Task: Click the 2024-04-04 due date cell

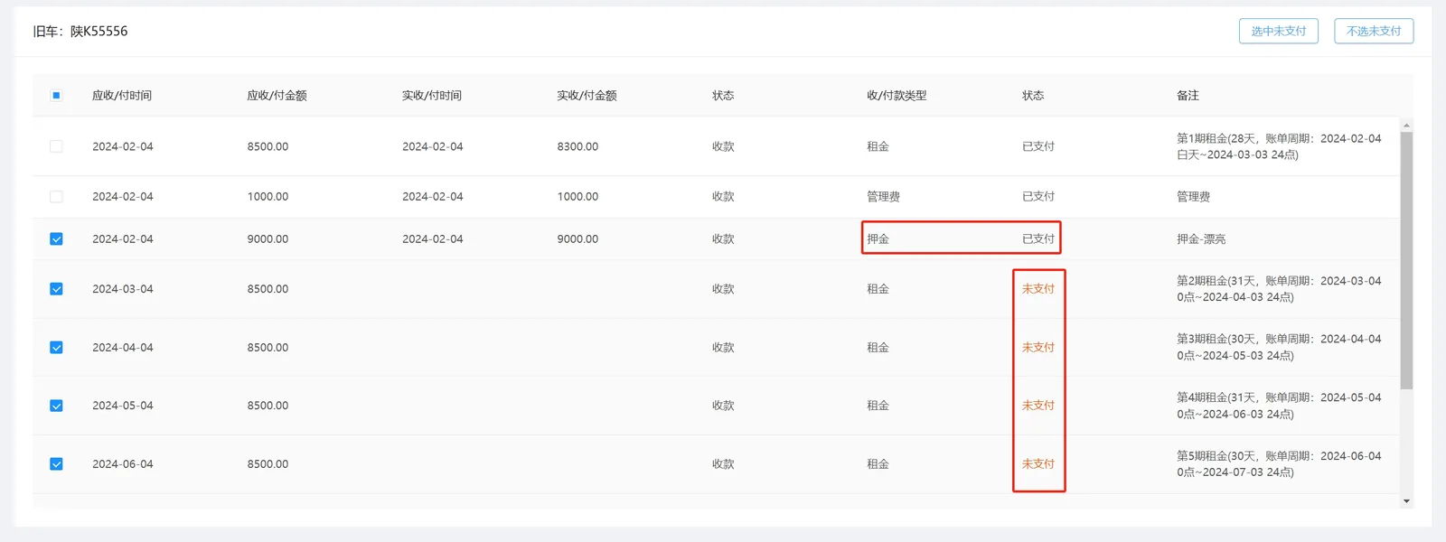Action: [x=123, y=348]
